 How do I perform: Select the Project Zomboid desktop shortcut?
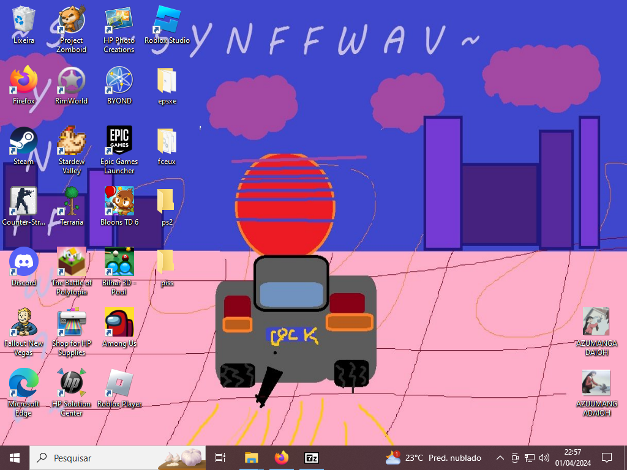click(71, 29)
